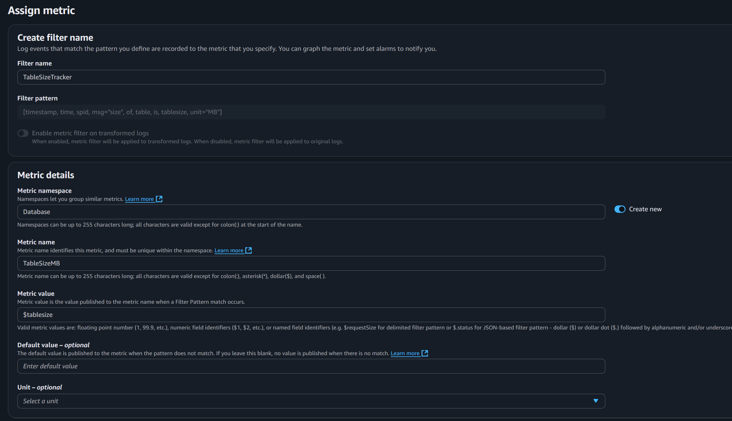732x421 pixels.
Task: Click the Create new label text
Action: [x=645, y=209]
